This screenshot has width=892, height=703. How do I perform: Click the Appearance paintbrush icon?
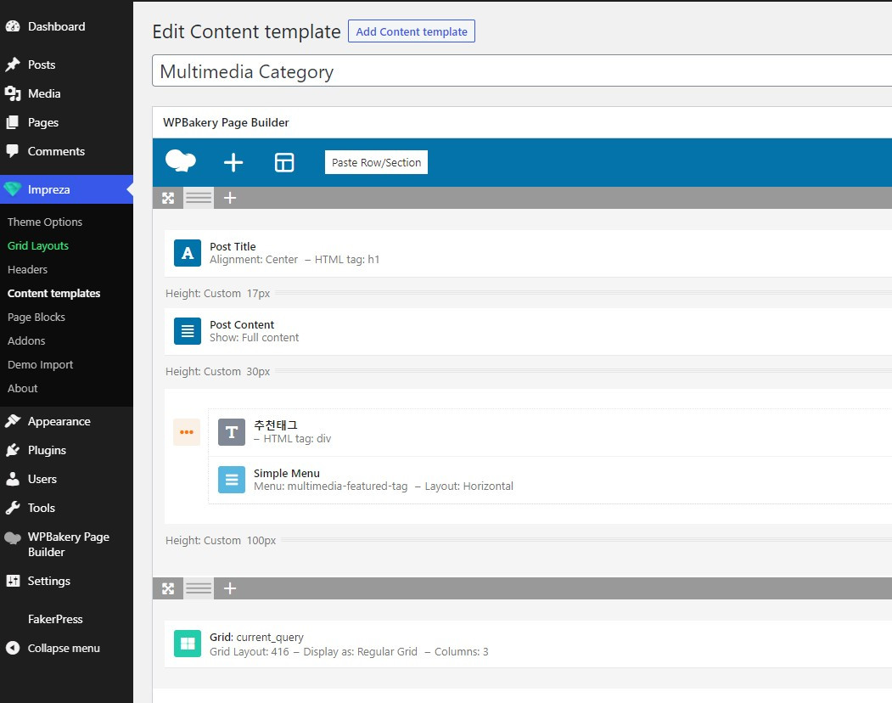tap(13, 421)
